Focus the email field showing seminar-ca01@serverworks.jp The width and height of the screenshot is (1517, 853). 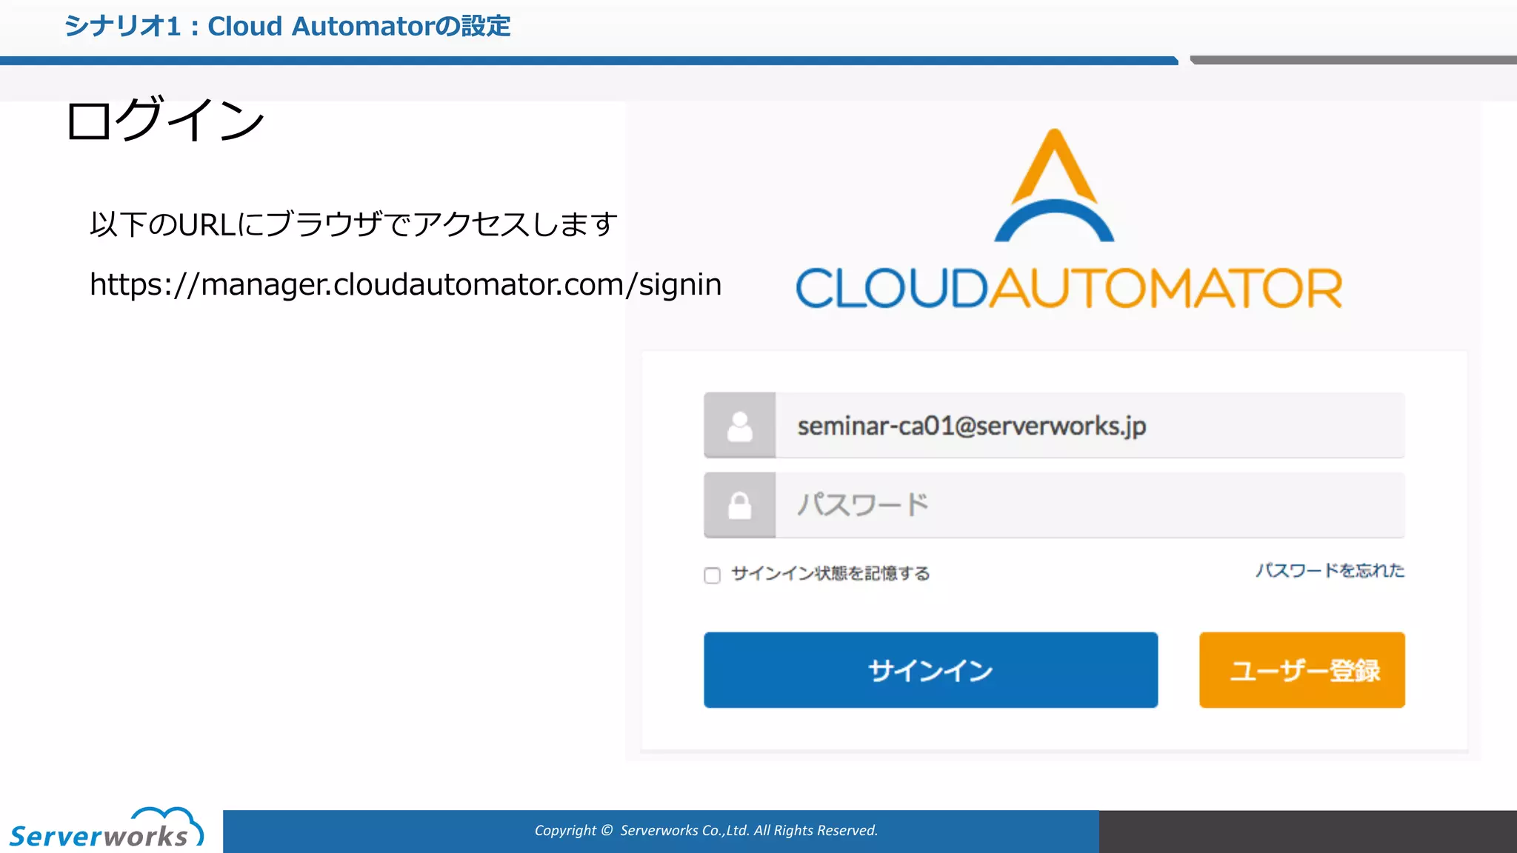coord(1090,426)
